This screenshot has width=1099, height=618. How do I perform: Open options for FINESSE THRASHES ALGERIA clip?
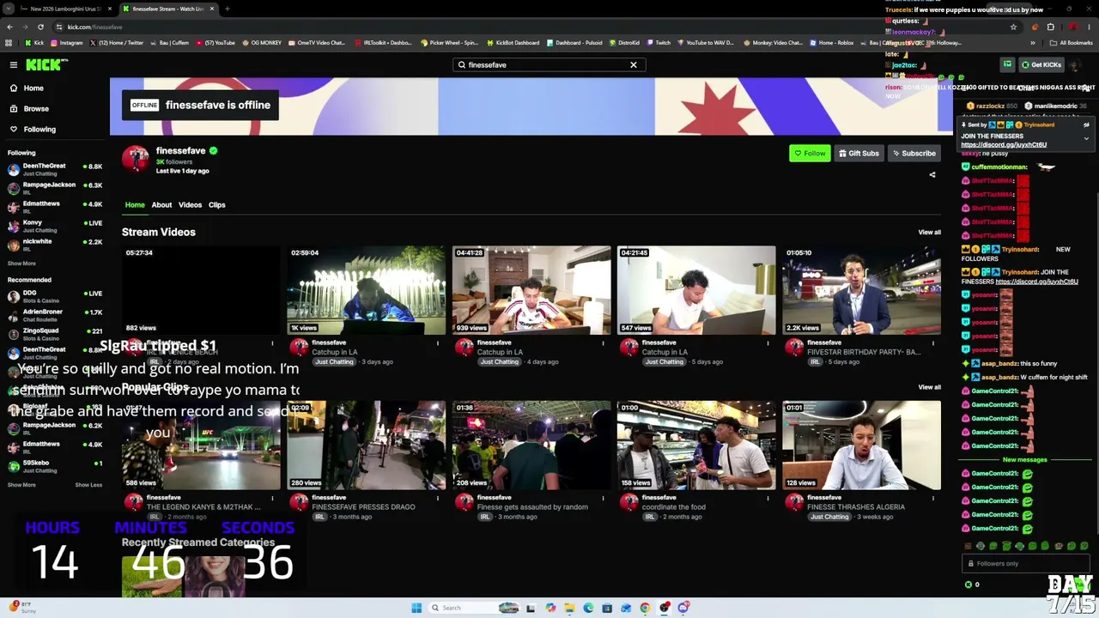(x=933, y=499)
